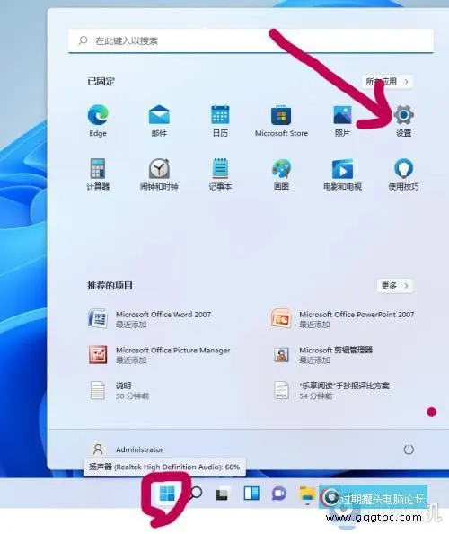The width and height of the screenshot is (449, 534).
Task: Open File Explorer folder on taskbar
Action: coord(307,494)
